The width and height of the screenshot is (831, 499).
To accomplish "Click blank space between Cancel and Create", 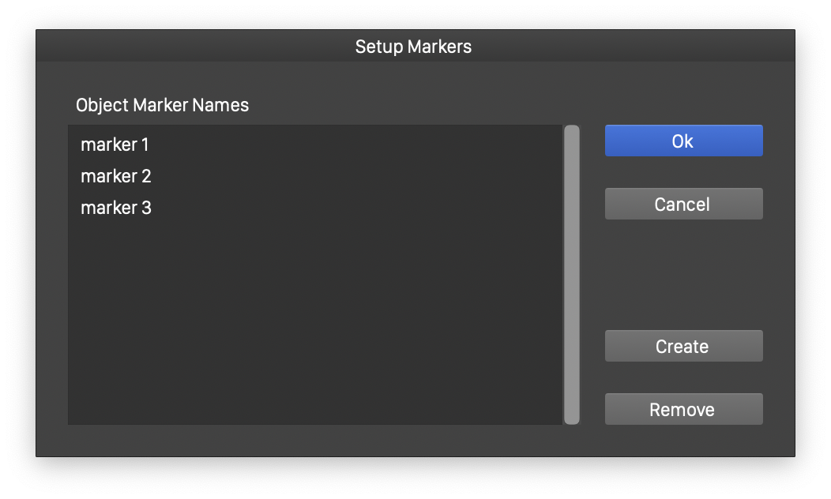I will coord(683,275).
